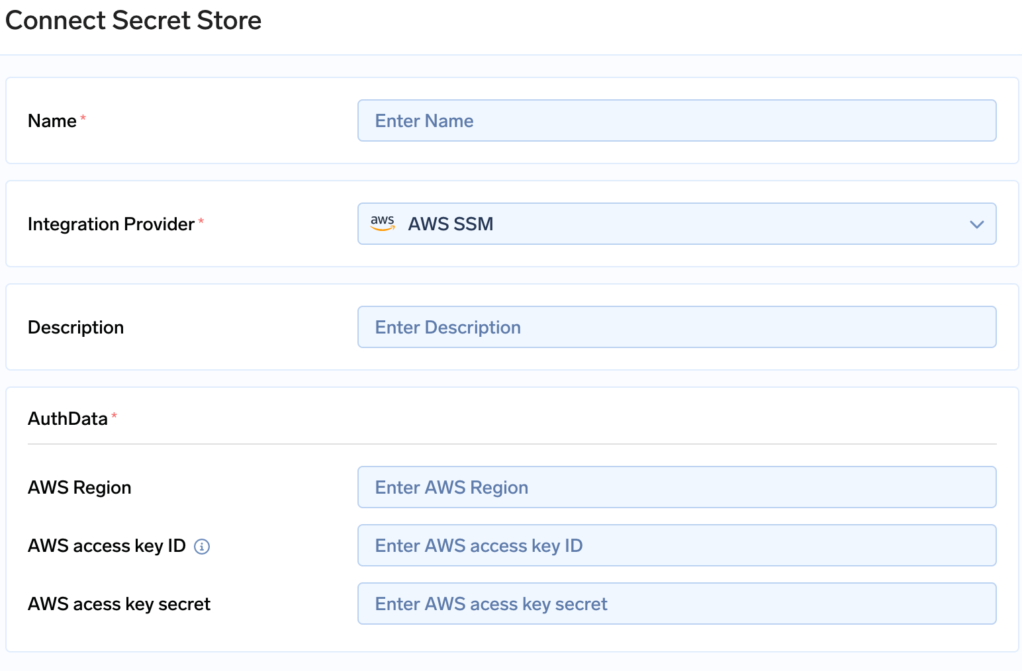Click the Enter Name input field
Screen dimensions: 1022x671
676,120
